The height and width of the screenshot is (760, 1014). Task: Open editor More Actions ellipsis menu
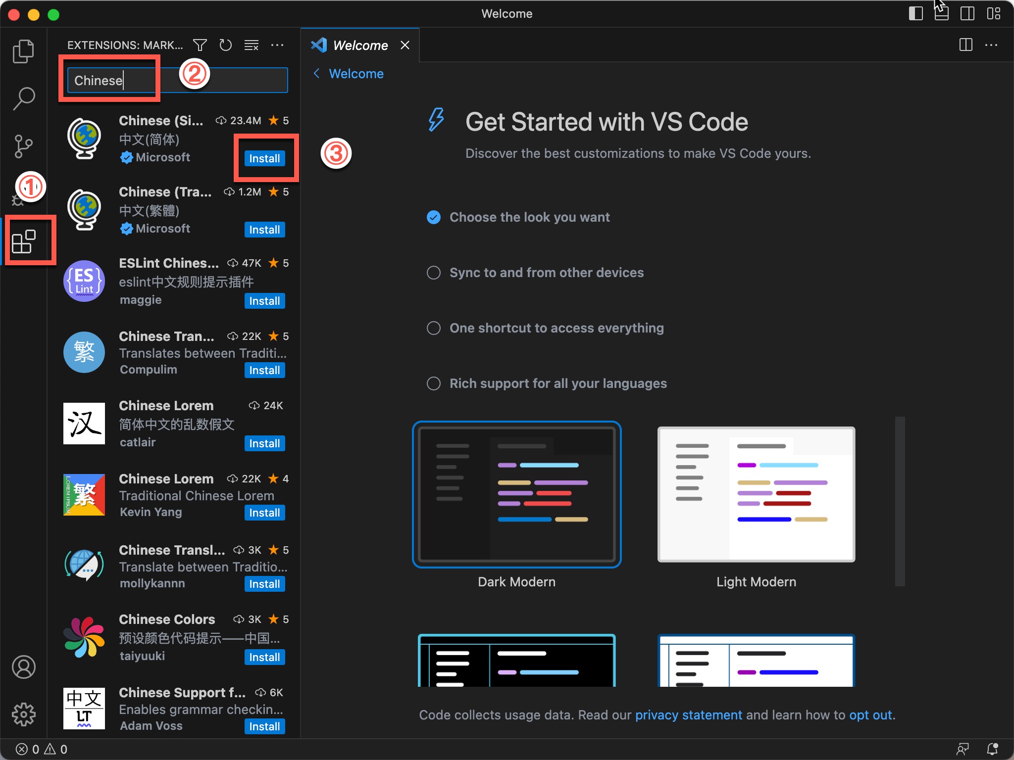click(x=991, y=45)
